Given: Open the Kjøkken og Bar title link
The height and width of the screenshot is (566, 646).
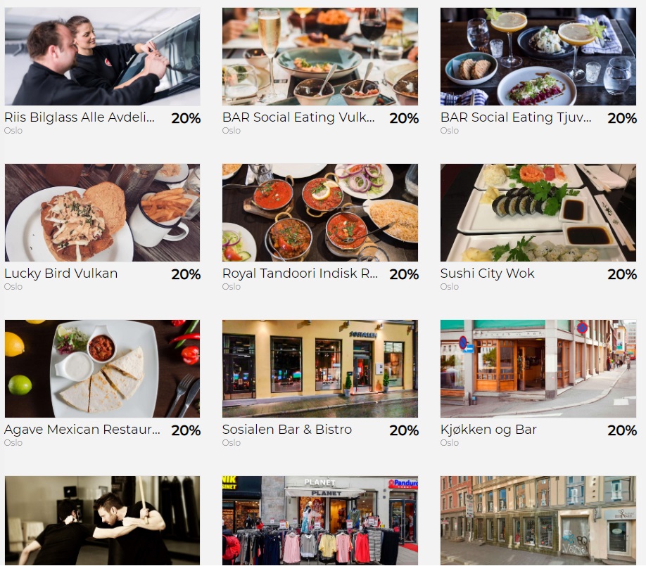Looking at the screenshot, I should 488,430.
